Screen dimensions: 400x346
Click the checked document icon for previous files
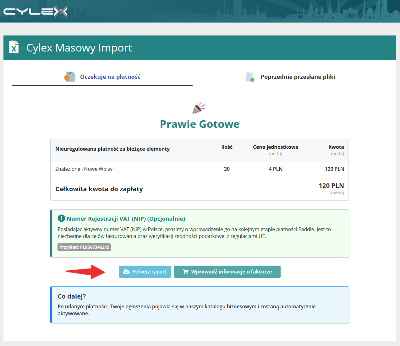tap(250, 77)
